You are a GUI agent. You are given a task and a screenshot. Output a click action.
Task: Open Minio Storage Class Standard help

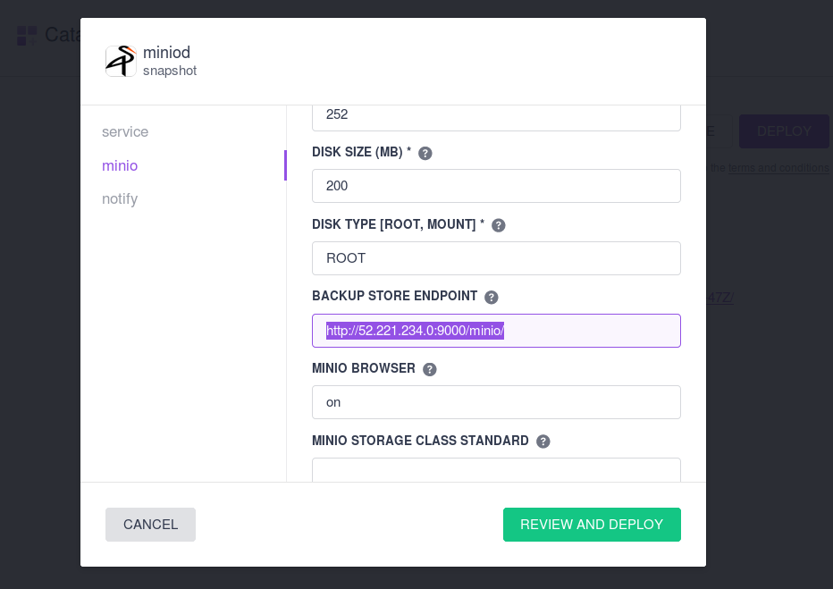[543, 442]
